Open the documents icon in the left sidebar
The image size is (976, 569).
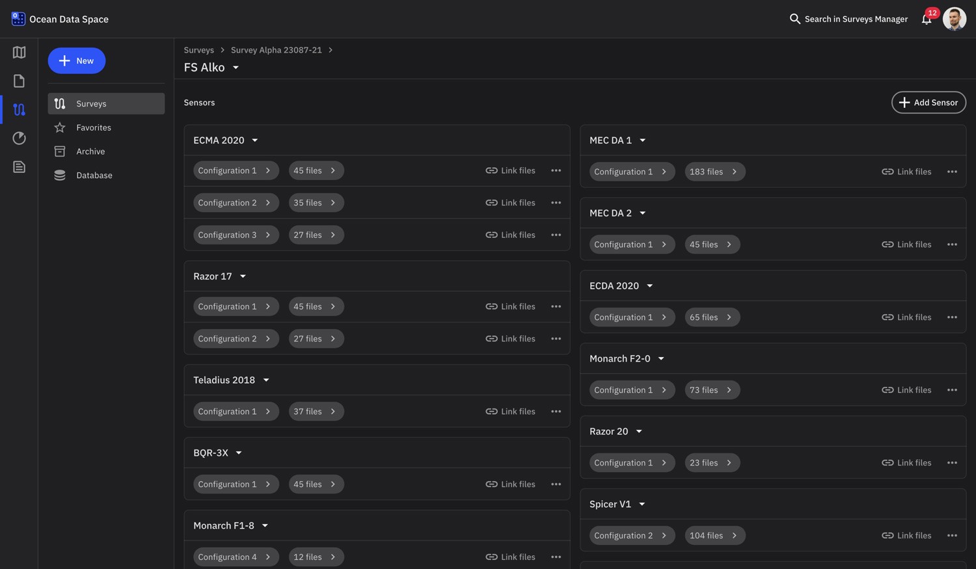click(18, 81)
